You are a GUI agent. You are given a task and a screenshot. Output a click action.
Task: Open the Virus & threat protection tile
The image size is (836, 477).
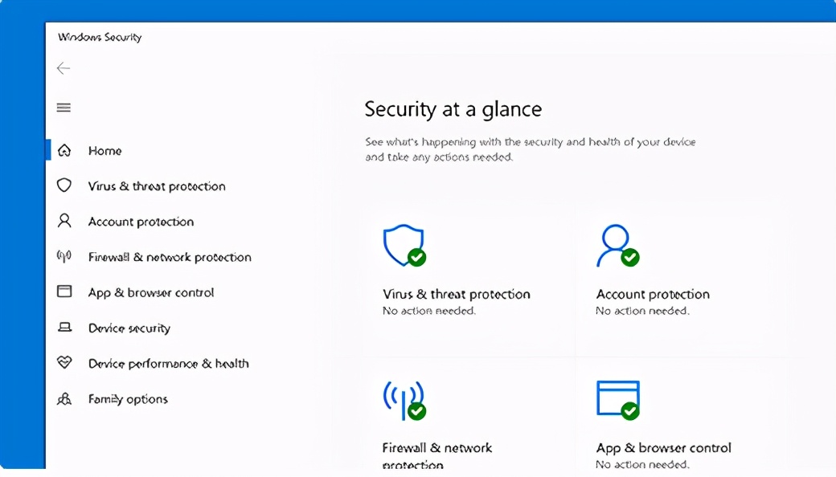(x=456, y=294)
